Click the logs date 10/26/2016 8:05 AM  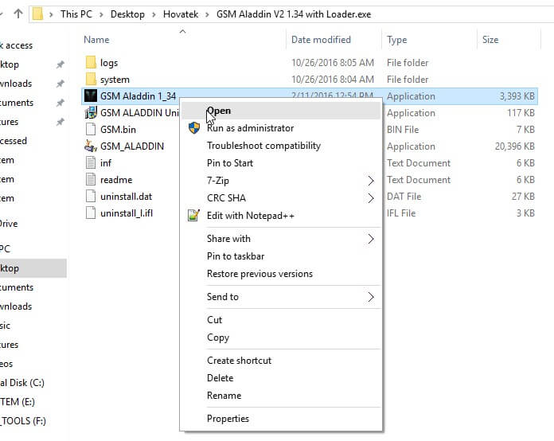(333, 63)
